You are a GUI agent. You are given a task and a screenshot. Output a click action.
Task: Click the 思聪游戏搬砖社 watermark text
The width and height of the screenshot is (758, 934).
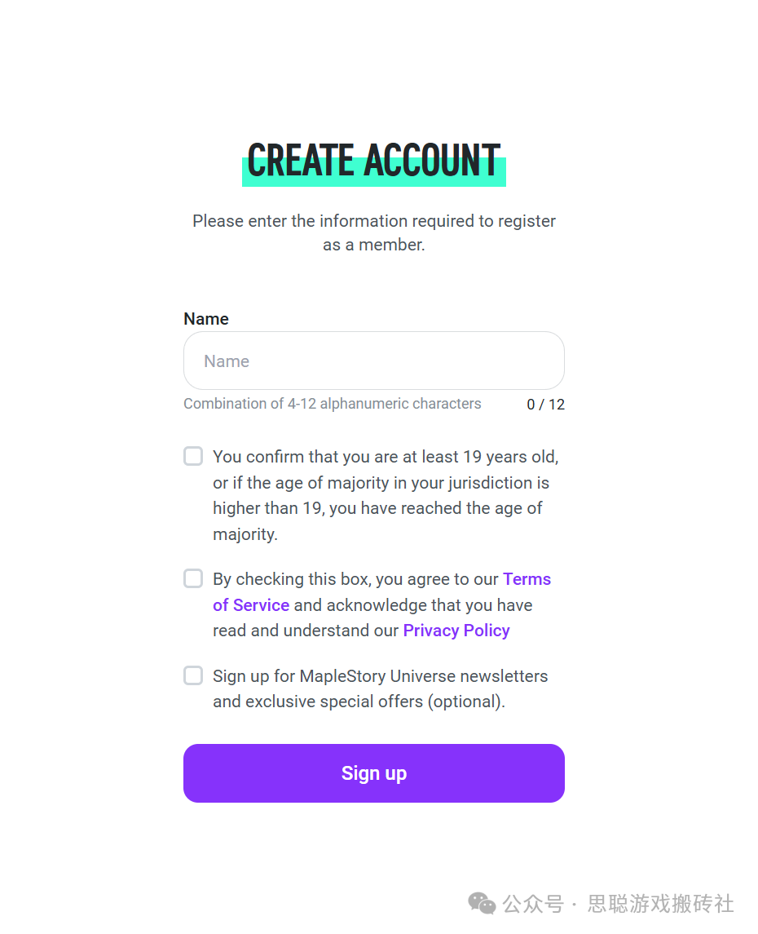coord(660,904)
